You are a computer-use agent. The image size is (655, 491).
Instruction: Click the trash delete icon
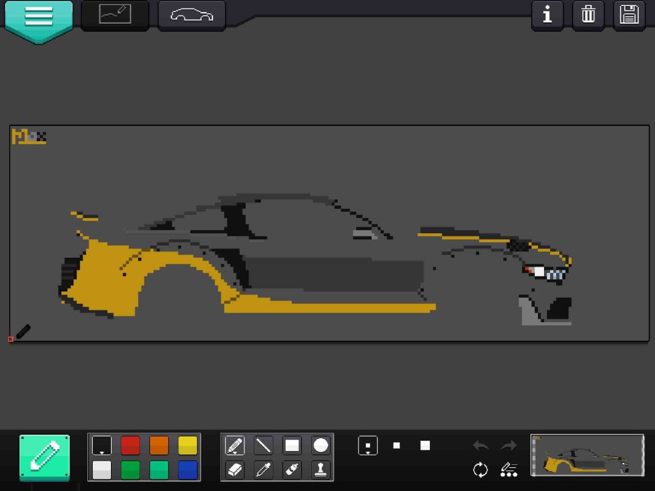tap(588, 15)
